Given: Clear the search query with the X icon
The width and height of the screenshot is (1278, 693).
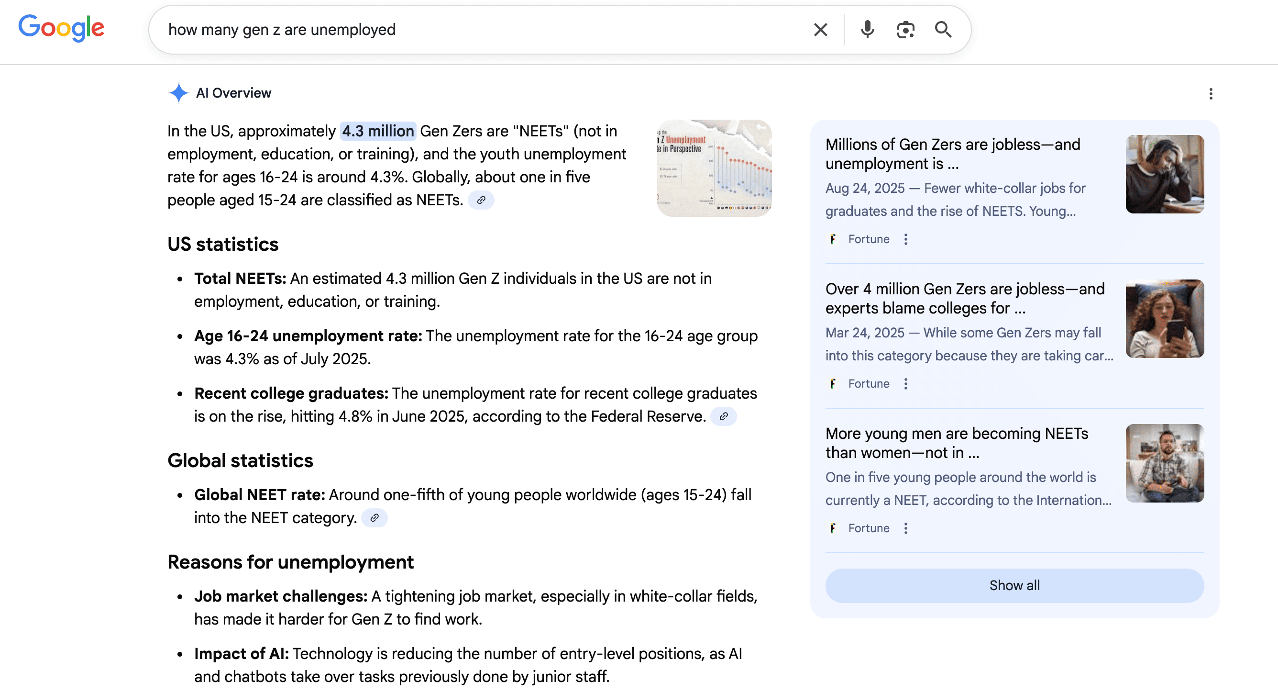Looking at the screenshot, I should [x=821, y=30].
